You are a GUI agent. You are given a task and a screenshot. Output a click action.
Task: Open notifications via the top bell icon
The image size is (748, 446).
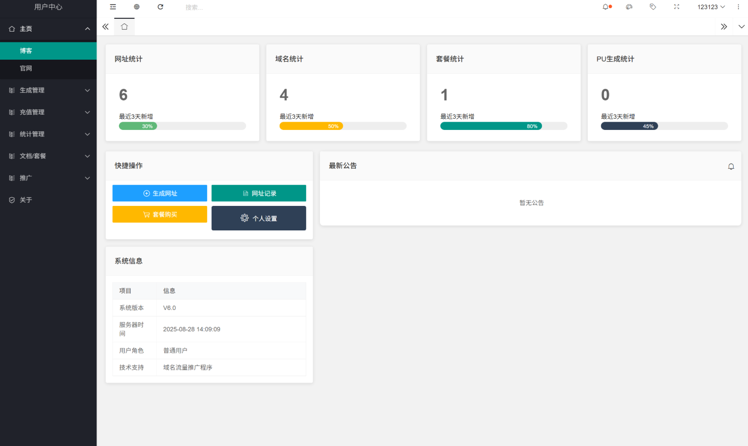pos(606,7)
